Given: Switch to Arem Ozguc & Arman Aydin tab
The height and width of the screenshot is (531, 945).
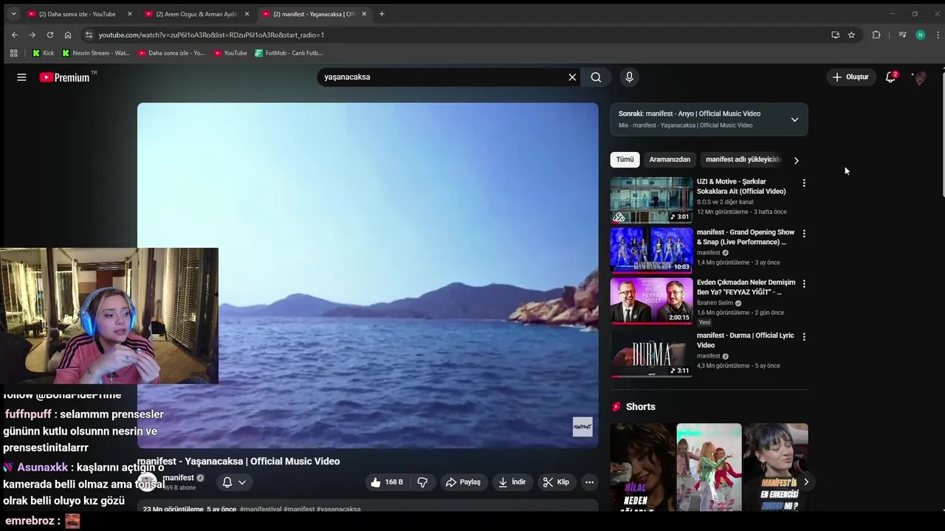Looking at the screenshot, I should point(196,14).
